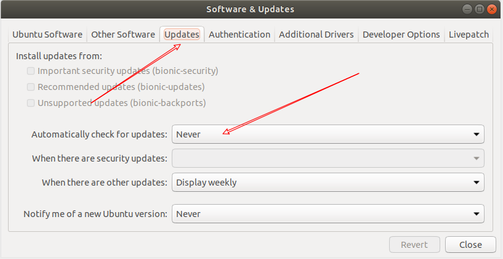Open the security updates dropdown
503x259 pixels.
(328, 158)
